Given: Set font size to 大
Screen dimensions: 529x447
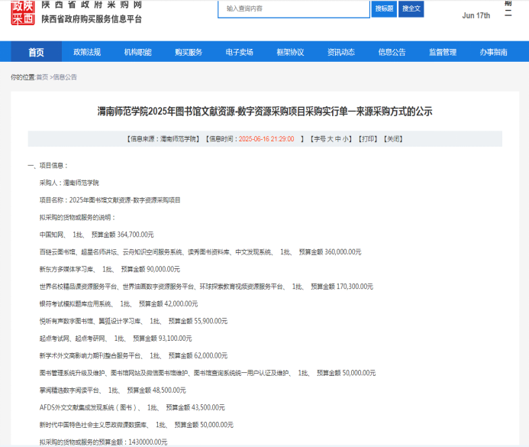Looking at the screenshot, I should (330, 139).
